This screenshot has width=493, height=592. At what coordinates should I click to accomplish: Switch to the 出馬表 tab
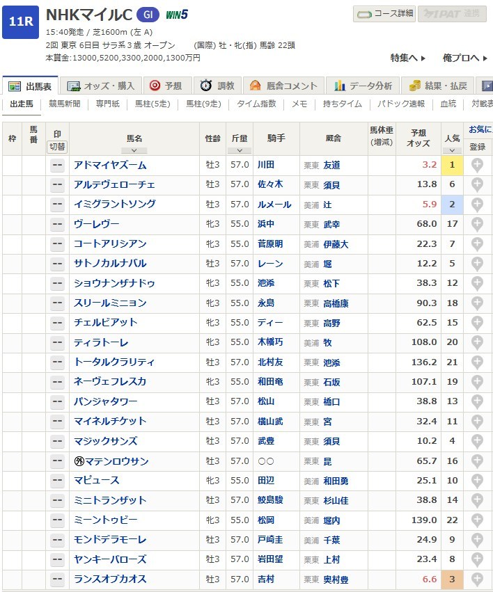click(x=30, y=86)
